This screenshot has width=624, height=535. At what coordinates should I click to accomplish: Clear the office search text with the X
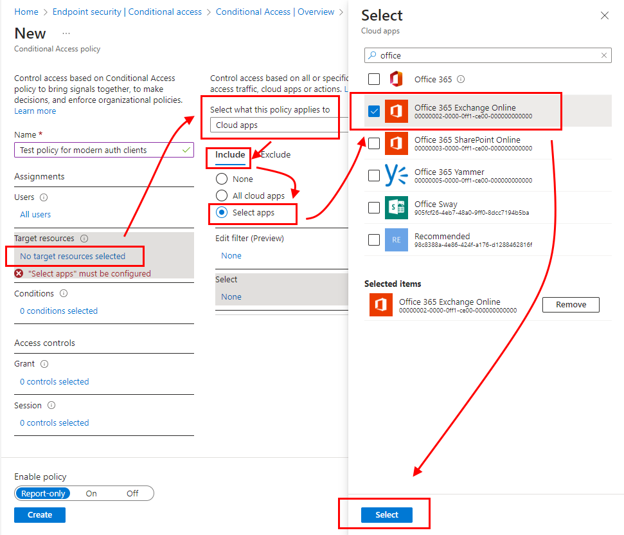(603, 55)
